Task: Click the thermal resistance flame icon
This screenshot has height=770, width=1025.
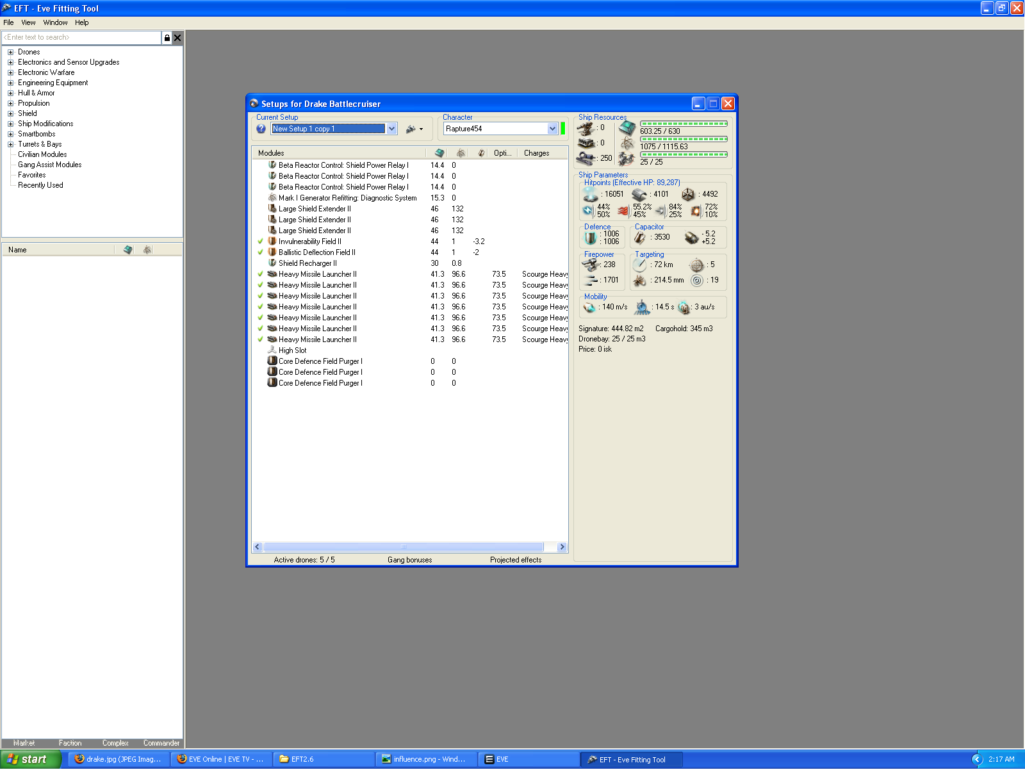Action: coord(623,210)
